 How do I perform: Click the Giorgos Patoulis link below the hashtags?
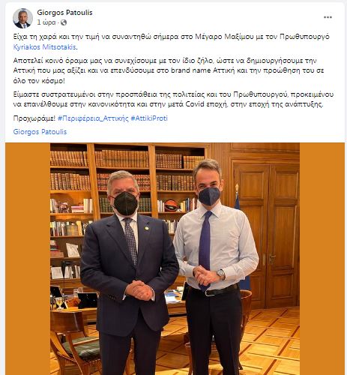(x=40, y=132)
